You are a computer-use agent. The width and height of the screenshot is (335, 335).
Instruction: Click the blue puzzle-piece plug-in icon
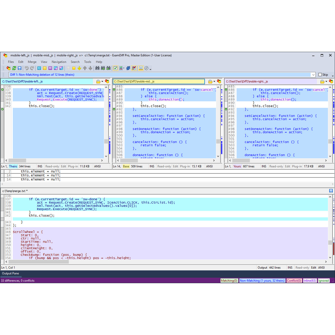pyautogui.click(x=128, y=68)
